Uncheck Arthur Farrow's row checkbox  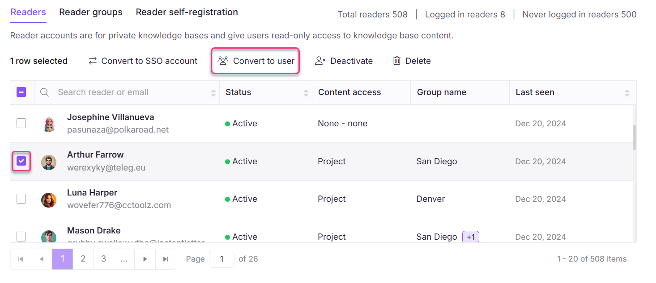coord(21,161)
